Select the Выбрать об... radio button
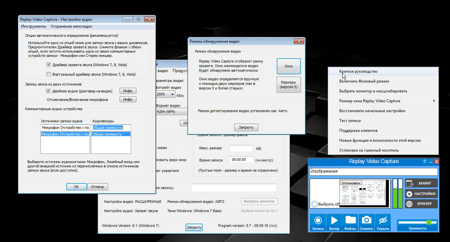 click(314, 204)
